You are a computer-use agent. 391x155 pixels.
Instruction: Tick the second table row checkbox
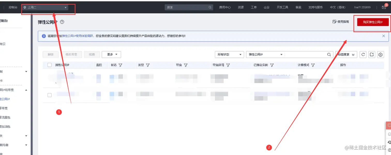50,95
